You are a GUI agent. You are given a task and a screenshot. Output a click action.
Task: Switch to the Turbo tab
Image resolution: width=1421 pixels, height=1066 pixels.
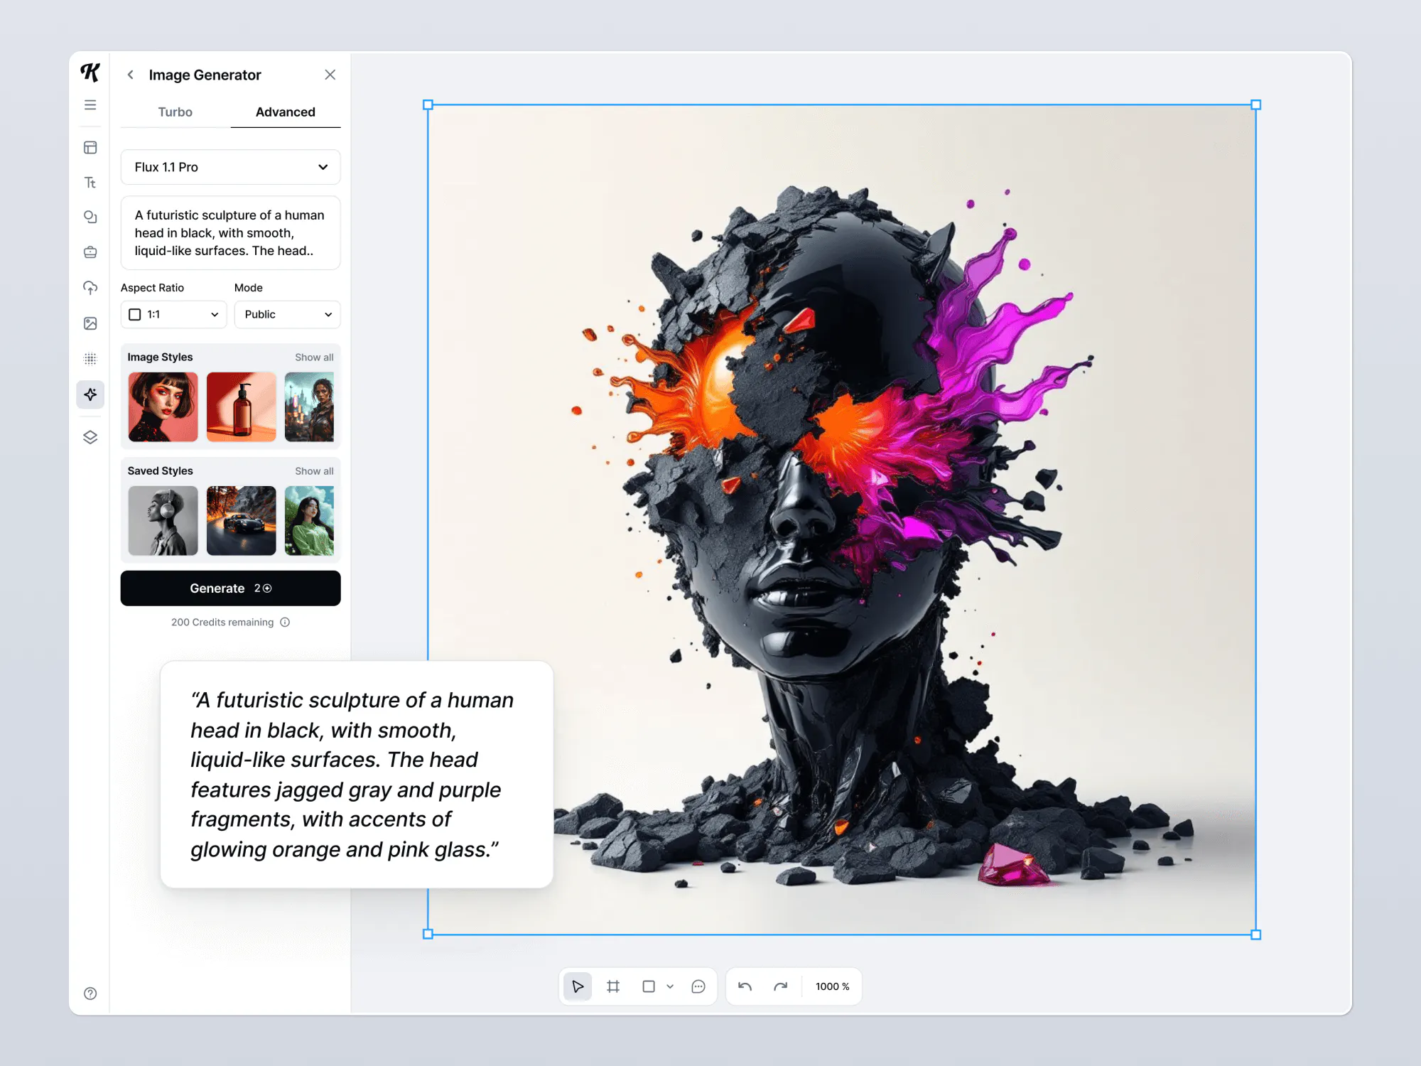174,112
